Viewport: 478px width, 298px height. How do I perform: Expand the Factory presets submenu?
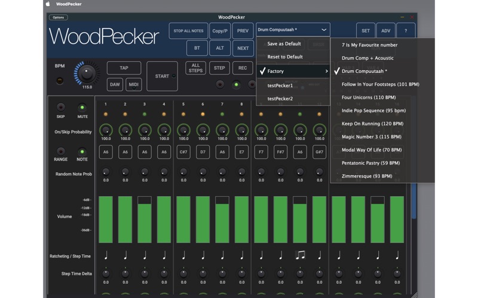click(x=293, y=71)
